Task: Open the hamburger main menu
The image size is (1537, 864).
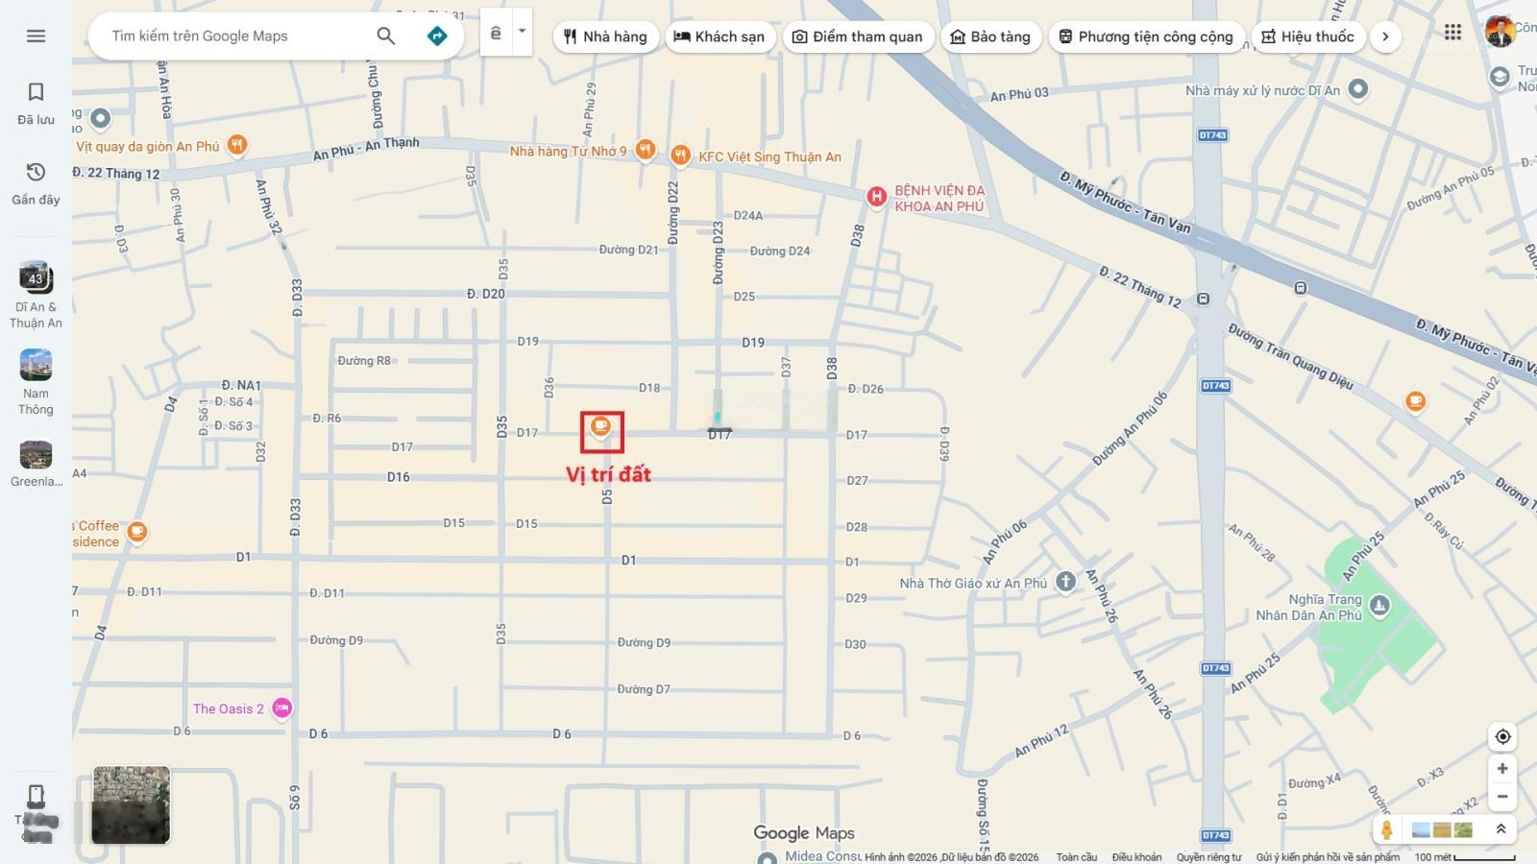Action: 36,36
